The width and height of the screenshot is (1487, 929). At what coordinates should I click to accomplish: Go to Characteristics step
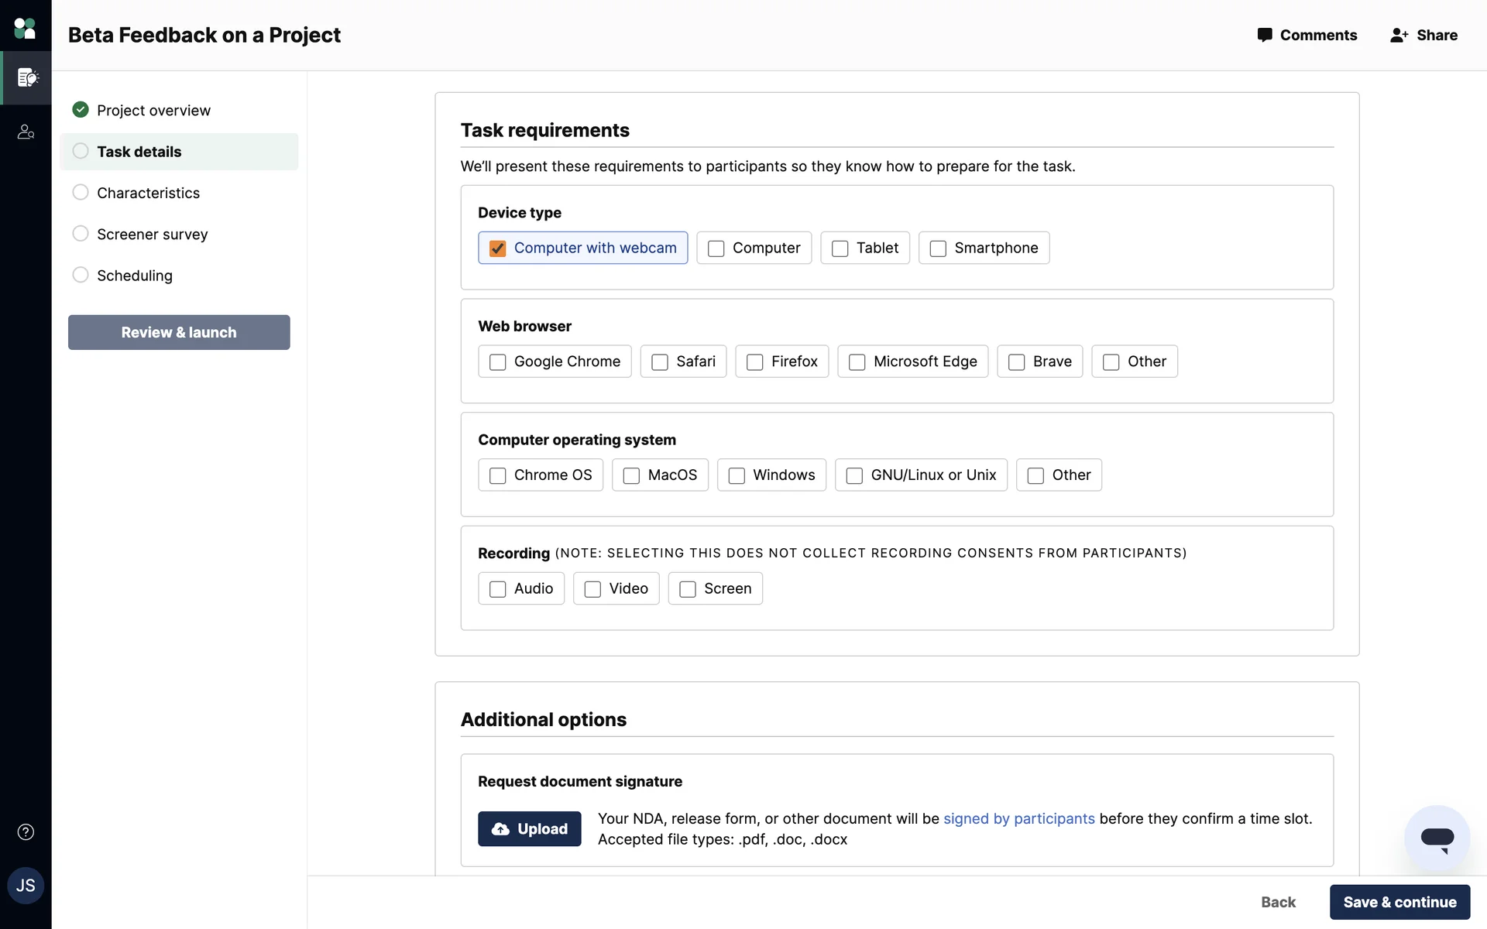coord(148,193)
